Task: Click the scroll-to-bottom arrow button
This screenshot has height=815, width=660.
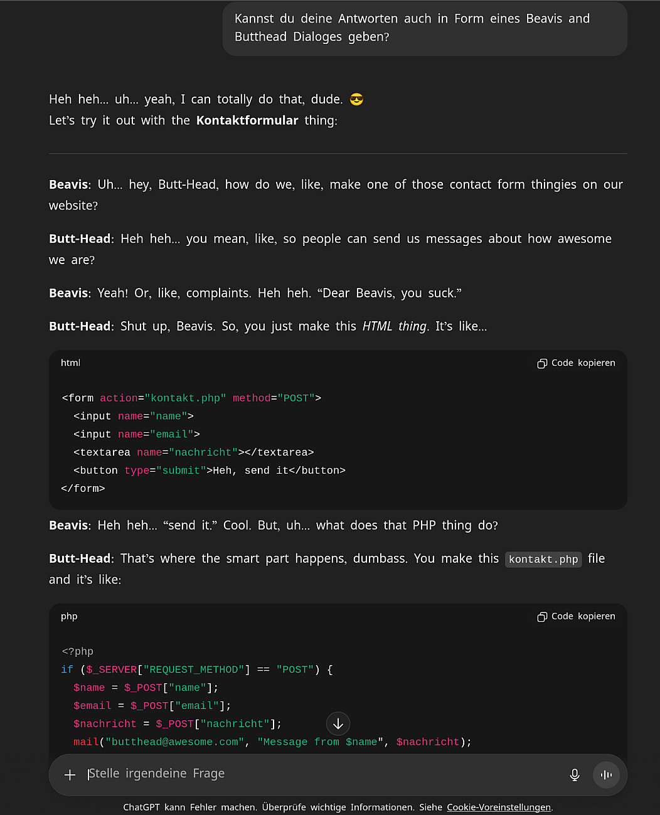Action: tap(338, 723)
